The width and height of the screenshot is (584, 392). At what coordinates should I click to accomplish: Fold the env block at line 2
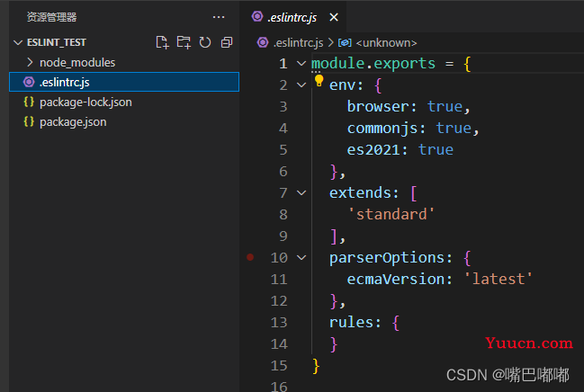coord(301,85)
